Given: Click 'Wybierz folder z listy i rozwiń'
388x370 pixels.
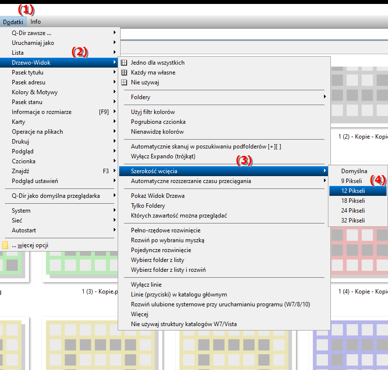Looking at the screenshot, I should [x=224, y=270].
